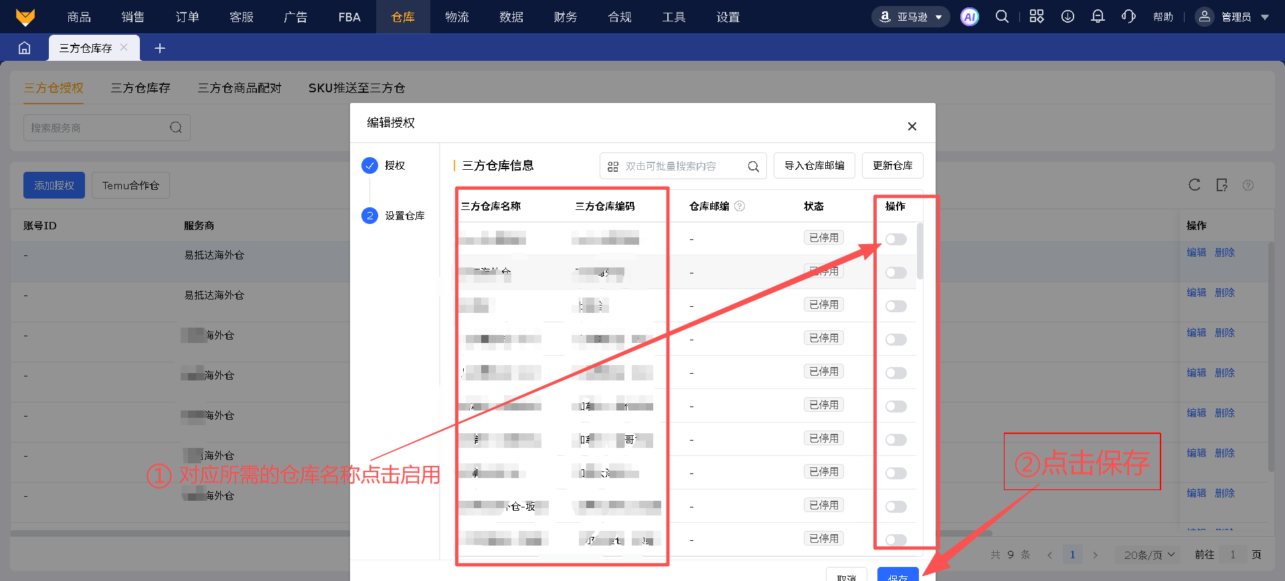
Task: Open the 亚马逊 platform dropdown
Action: 910,17
